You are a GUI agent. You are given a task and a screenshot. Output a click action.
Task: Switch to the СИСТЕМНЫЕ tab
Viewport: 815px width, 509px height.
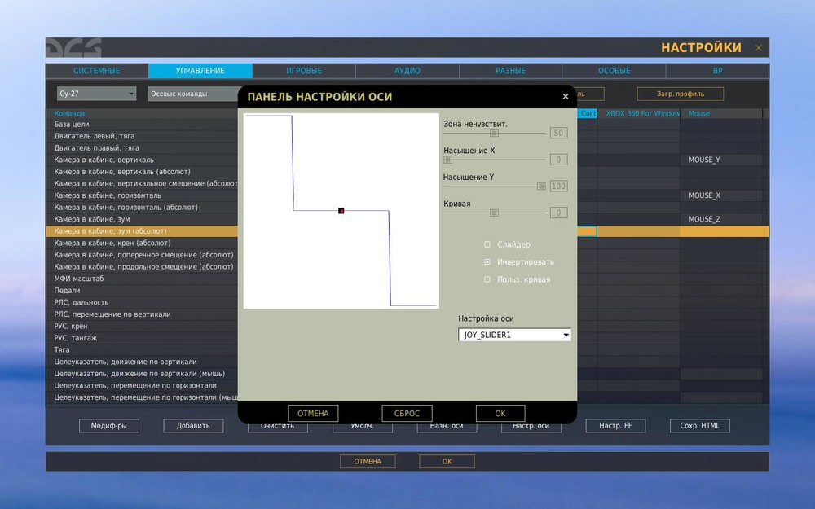pos(97,71)
